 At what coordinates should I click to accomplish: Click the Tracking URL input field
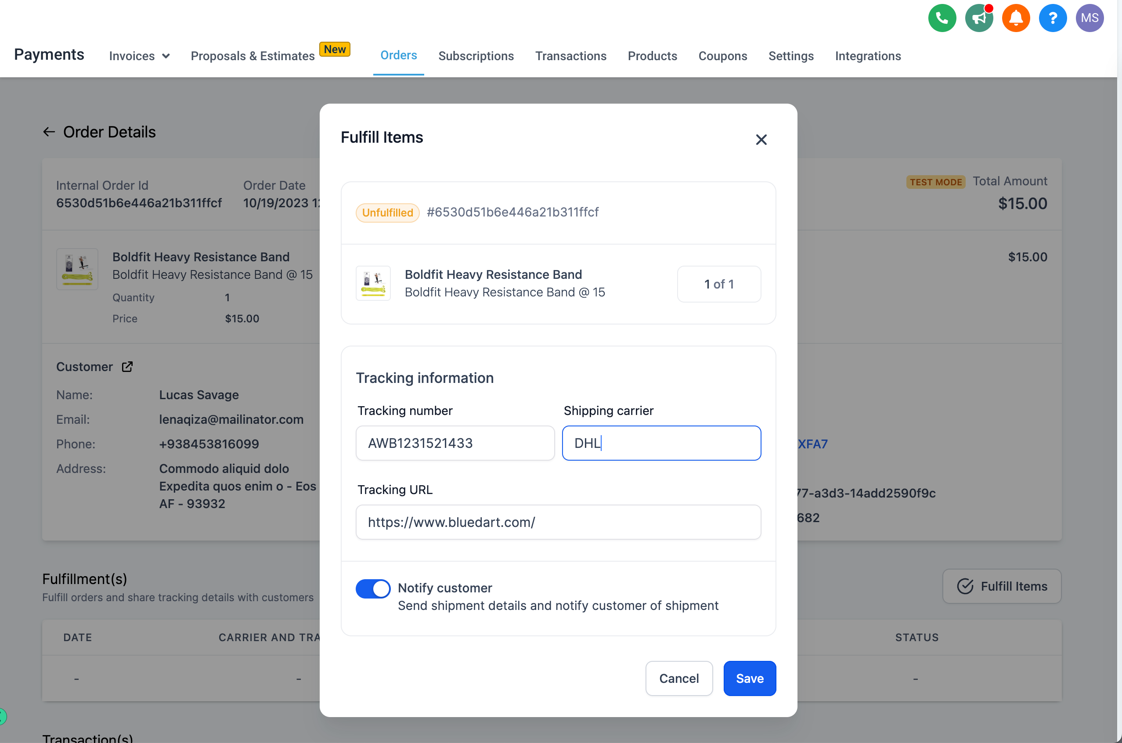(558, 522)
